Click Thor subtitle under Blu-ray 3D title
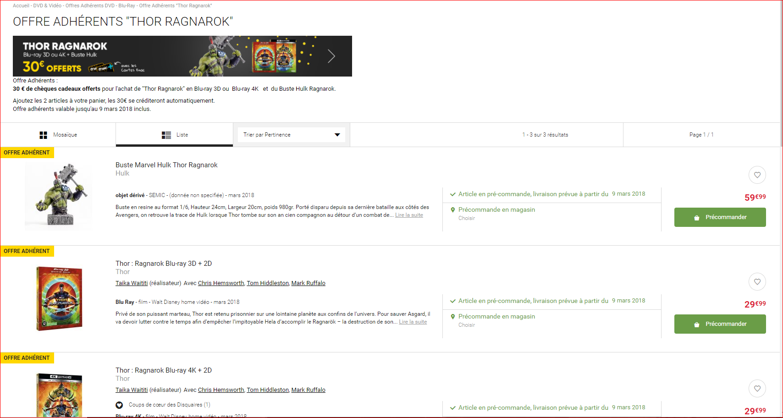Screen dimensions: 783x418 tap(122, 272)
